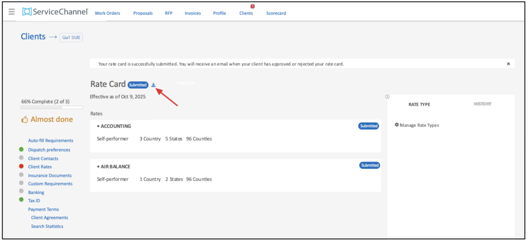This screenshot has height=241, width=528.
Task: Navigate to the Clients breadcrumb heading
Action: [33, 37]
